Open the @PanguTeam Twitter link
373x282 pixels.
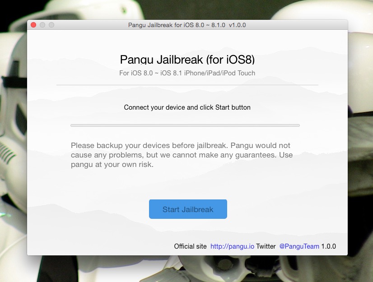(299, 246)
